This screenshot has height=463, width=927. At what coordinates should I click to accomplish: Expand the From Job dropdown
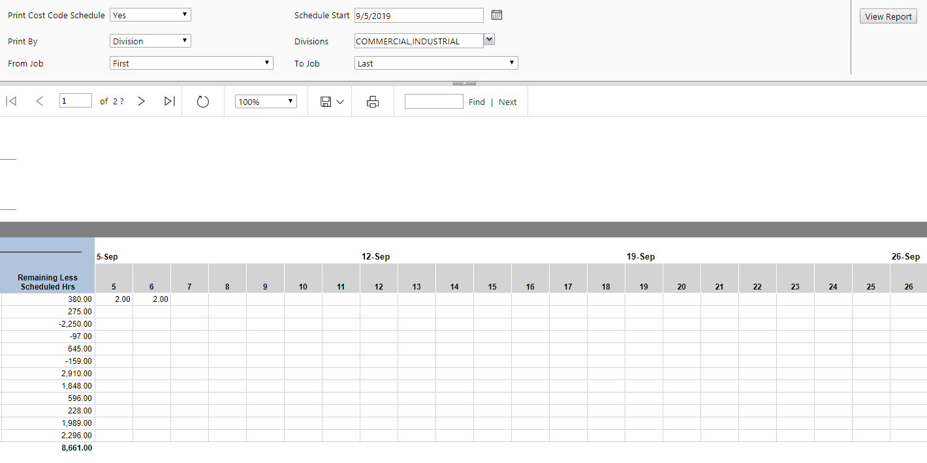tap(191, 63)
